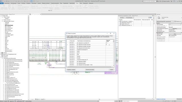182x102 pixels.
Task: Click the sheets icon beside Листы (все)
Action: pos(2,56)
